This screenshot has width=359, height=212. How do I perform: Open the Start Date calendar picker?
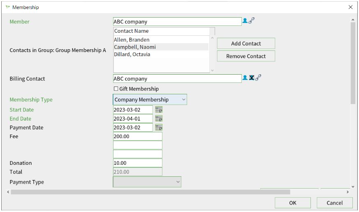tap(159, 110)
